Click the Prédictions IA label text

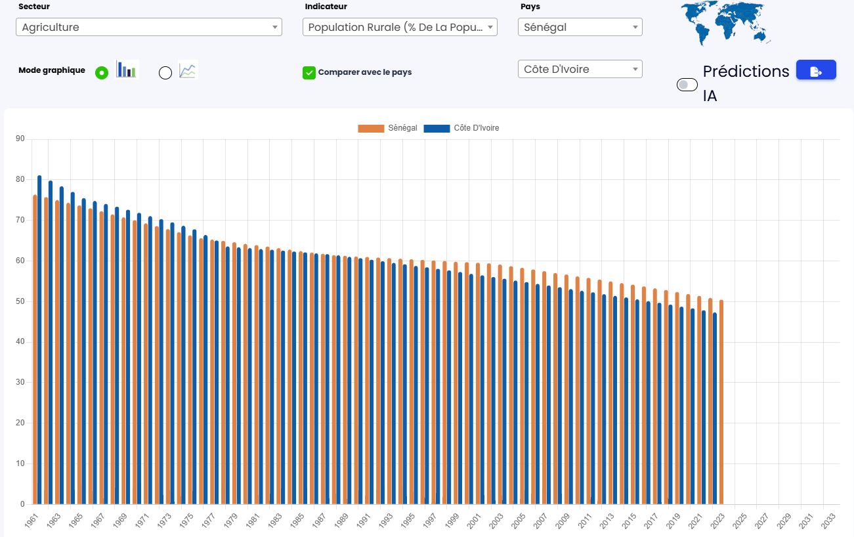746,83
